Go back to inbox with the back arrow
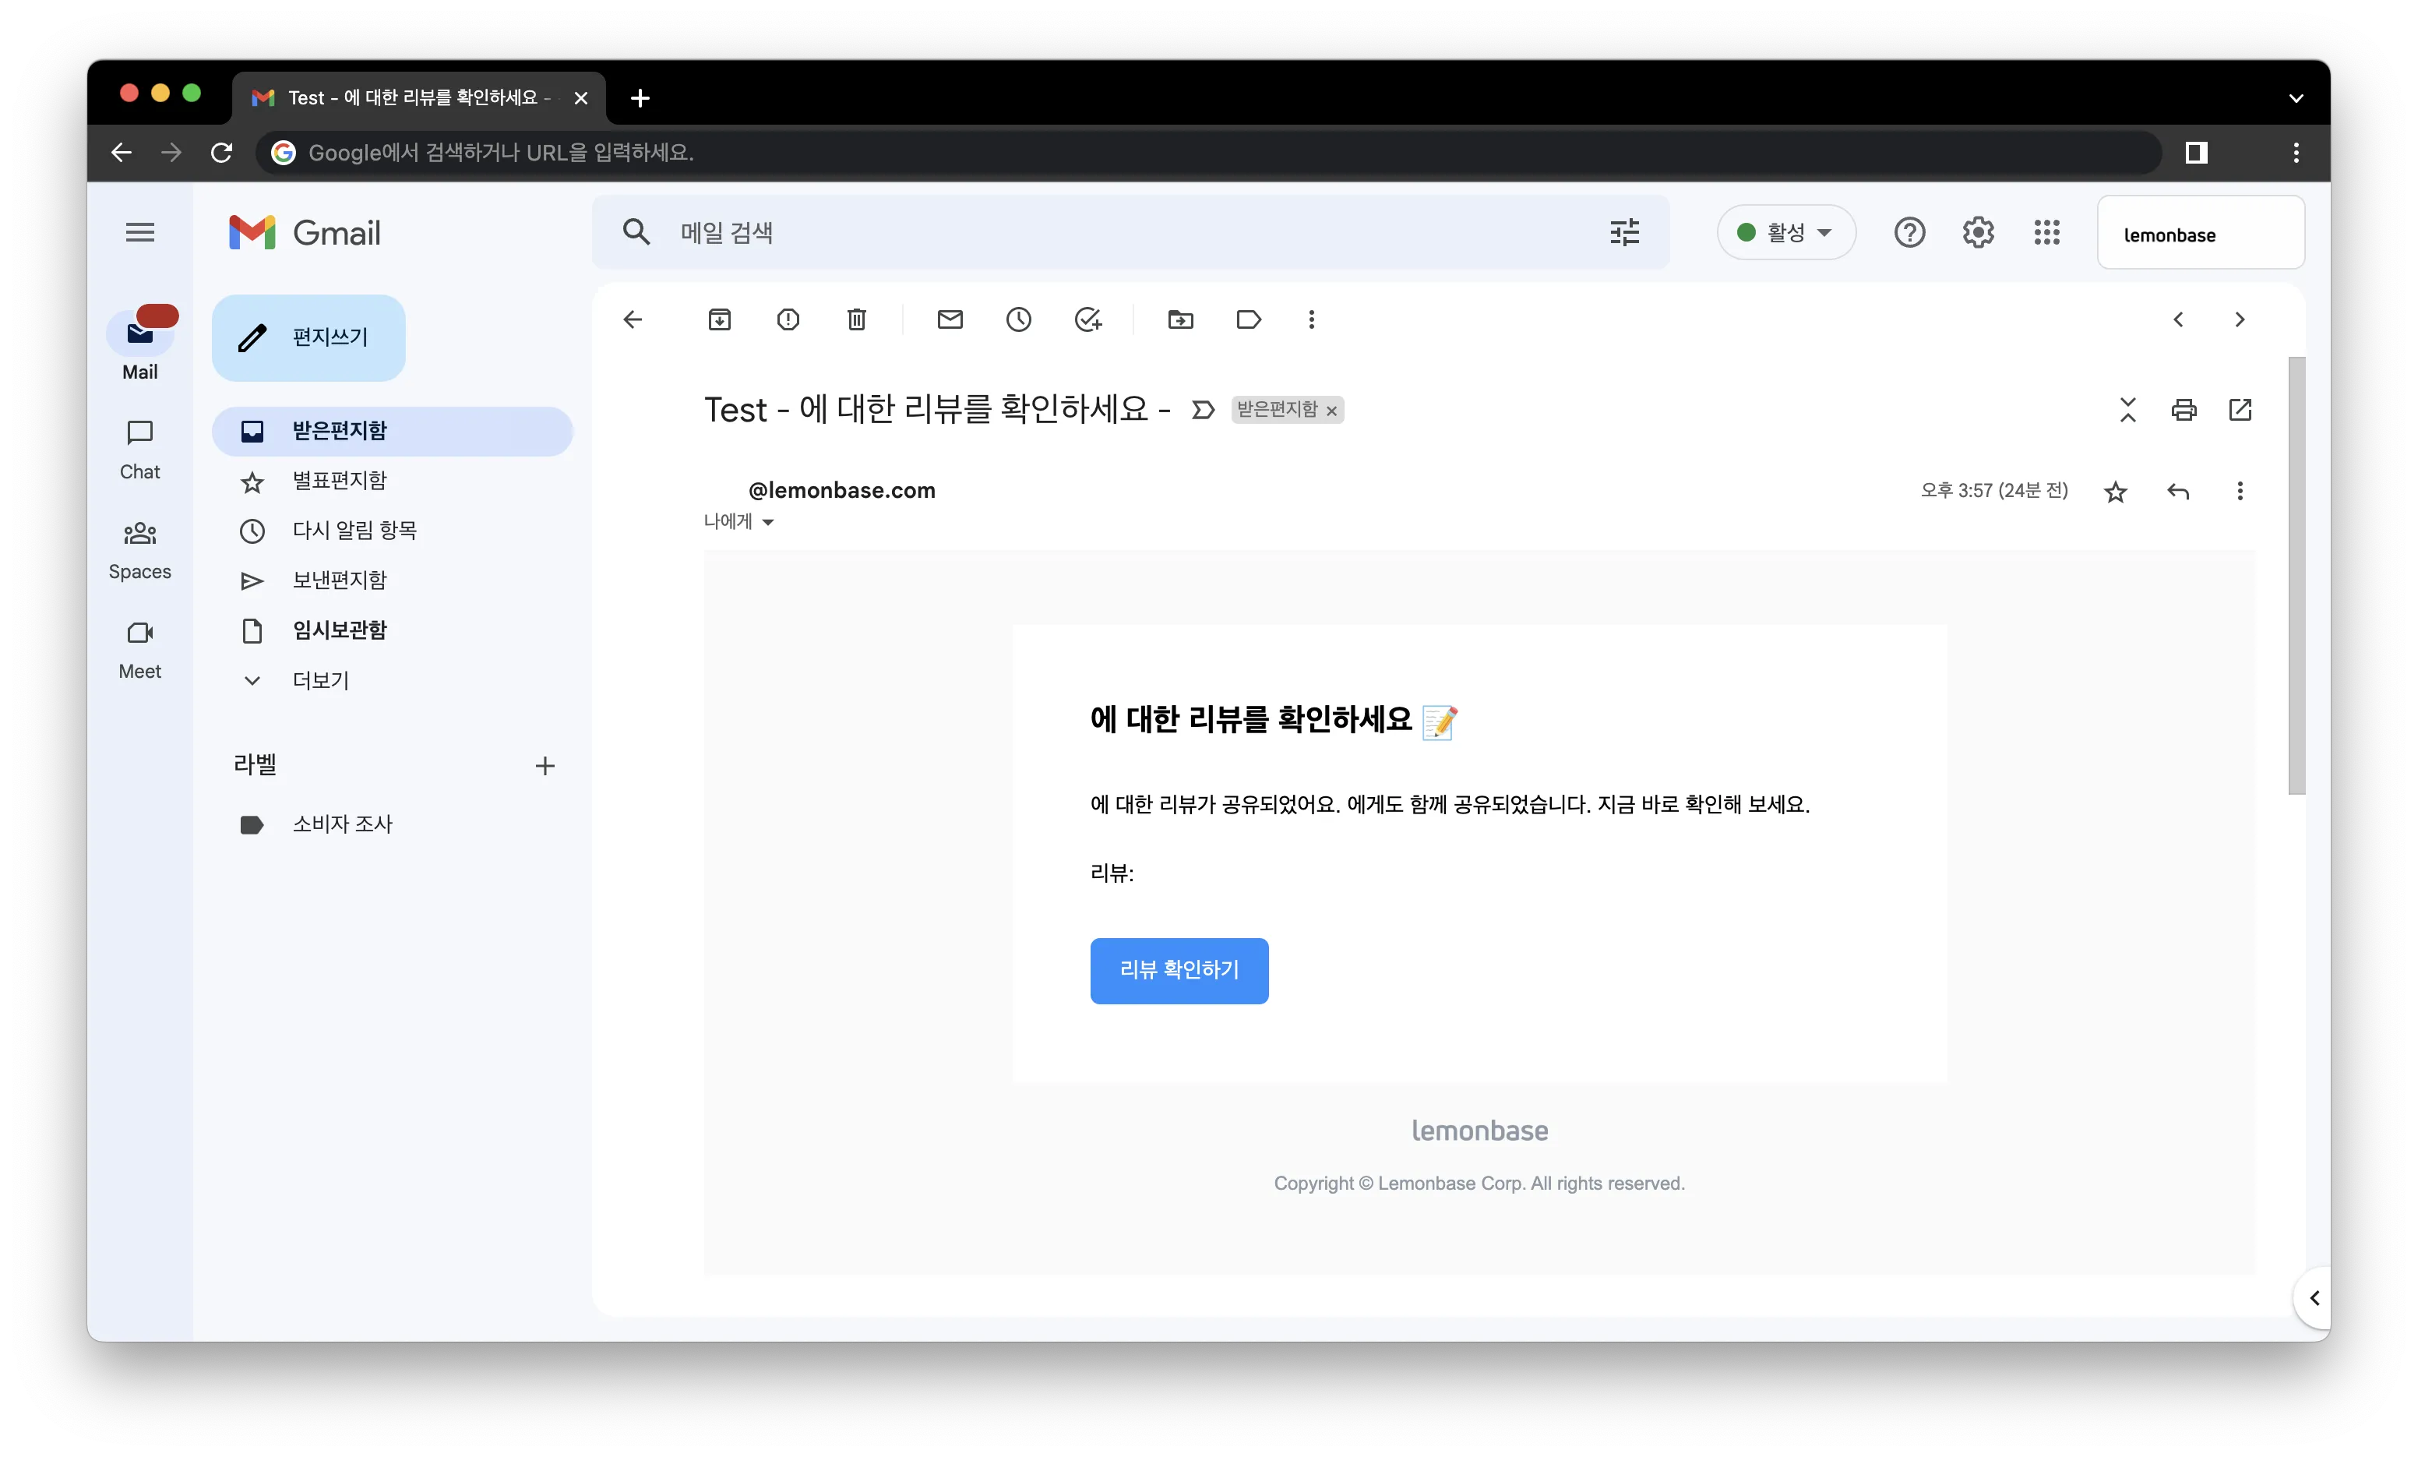 pyautogui.click(x=633, y=319)
